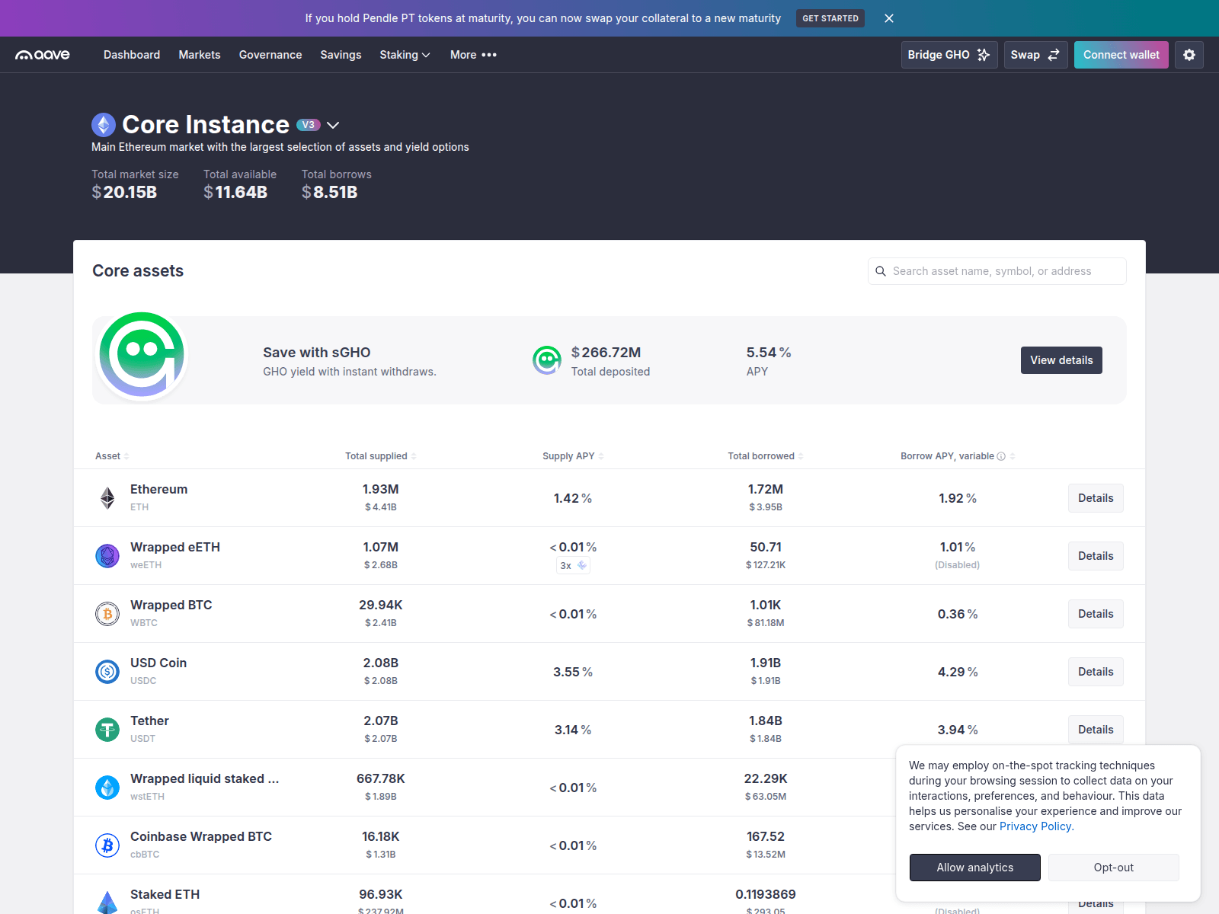Open Details for Ethereum

click(1096, 498)
